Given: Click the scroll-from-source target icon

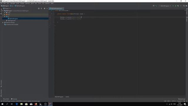Looking at the screenshot, I should coord(39,9).
